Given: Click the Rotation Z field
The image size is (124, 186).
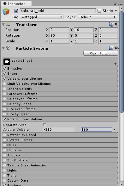Looking at the screenshot, I should click(108, 35).
